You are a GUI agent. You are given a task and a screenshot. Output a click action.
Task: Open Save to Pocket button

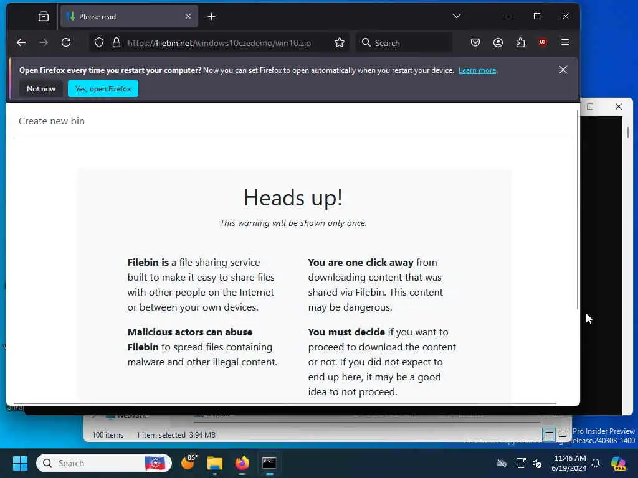[x=475, y=43]
